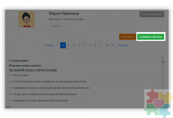The height and width of the screenshot is (118, 173).
Task: Click scrollbar up arrow in document
Action: [163, 58]
